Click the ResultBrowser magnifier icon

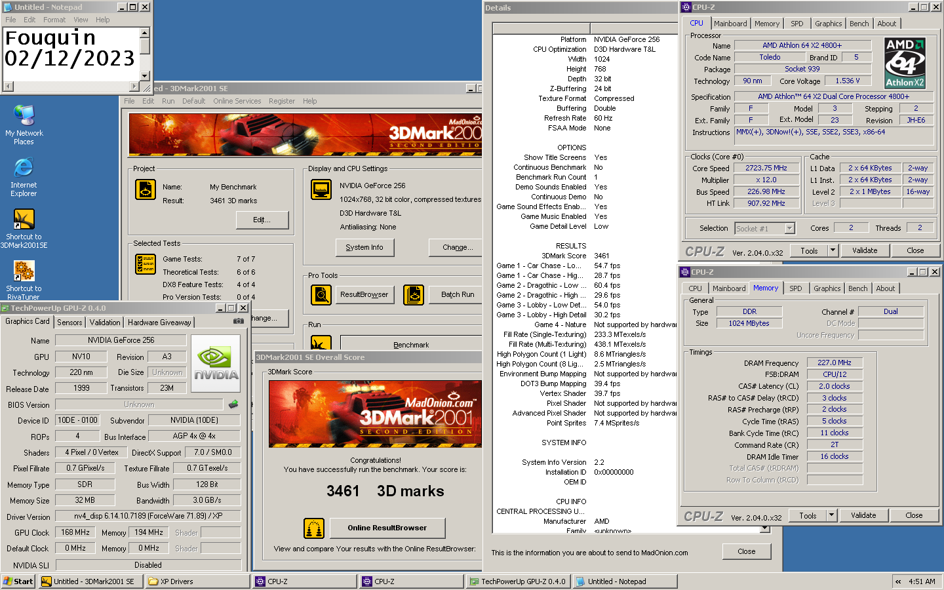tap(321, 295)
